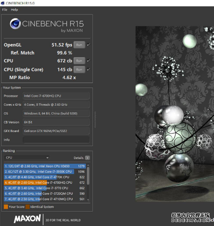Image resolution: width=214 pixels, height=226 pixels.
Task: Click the 51.52 fps OpenGL score
Action: [x=62, y=45]
